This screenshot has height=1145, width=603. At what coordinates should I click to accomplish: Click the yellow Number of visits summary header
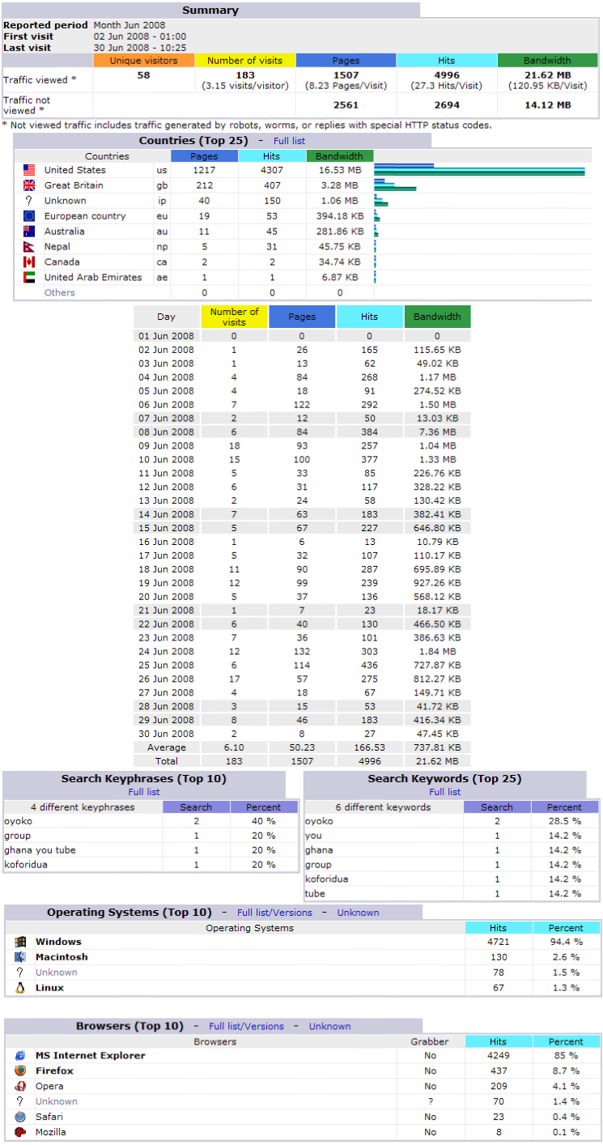pos(245,61)
